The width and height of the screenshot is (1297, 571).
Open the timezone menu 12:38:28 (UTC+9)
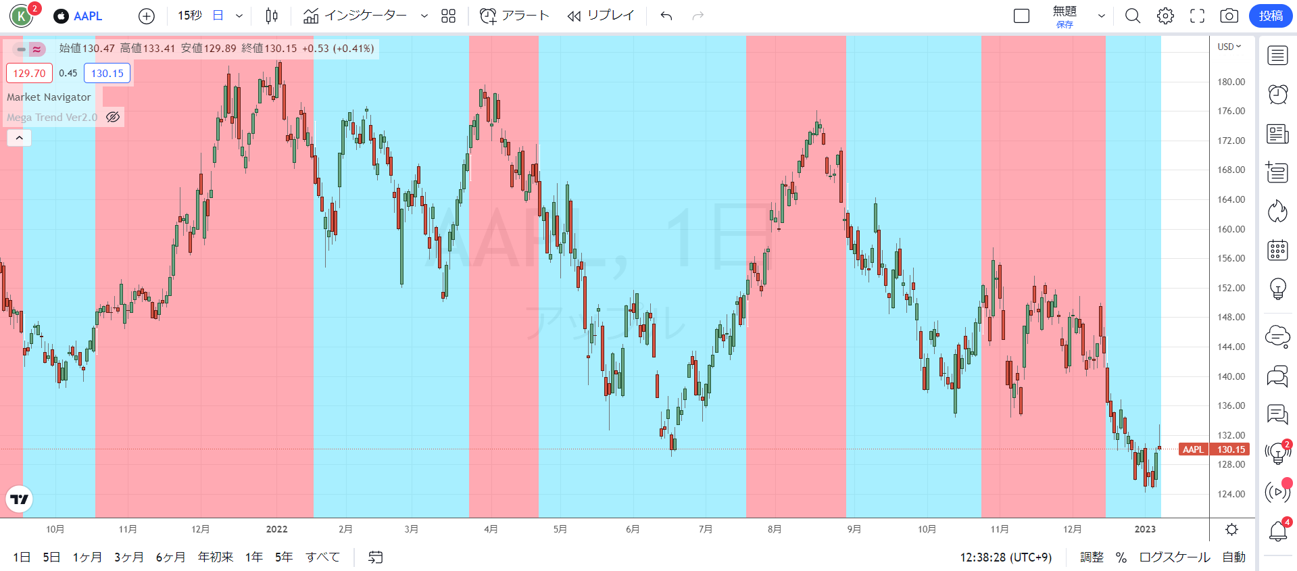click(1006, 557)
